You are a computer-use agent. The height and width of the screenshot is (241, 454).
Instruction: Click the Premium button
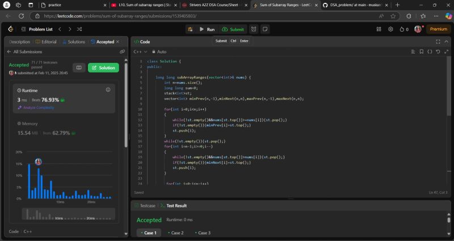[438, 29]
